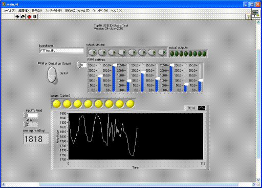Click the first green actual outputs LED

172,54
